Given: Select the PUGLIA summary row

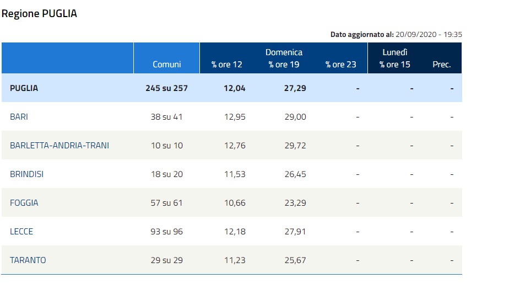Looking at the screenshot, I should tap(232, 88).
